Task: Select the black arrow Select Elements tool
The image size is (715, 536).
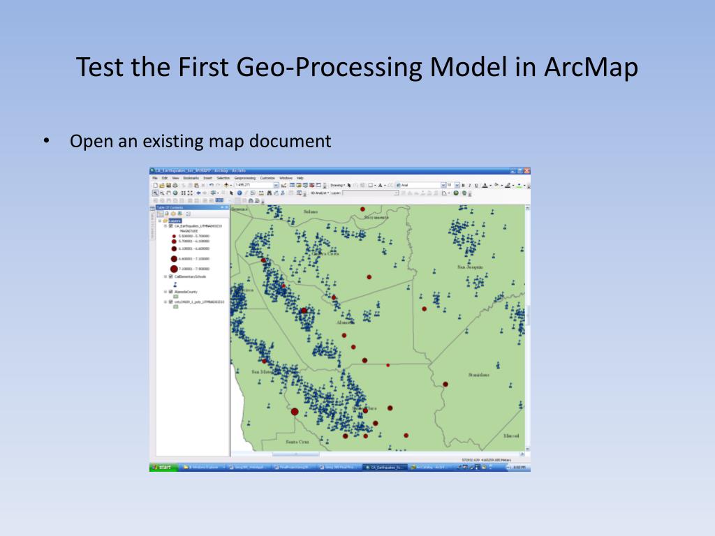Action: pyautogui.click(x=231, y=193)
